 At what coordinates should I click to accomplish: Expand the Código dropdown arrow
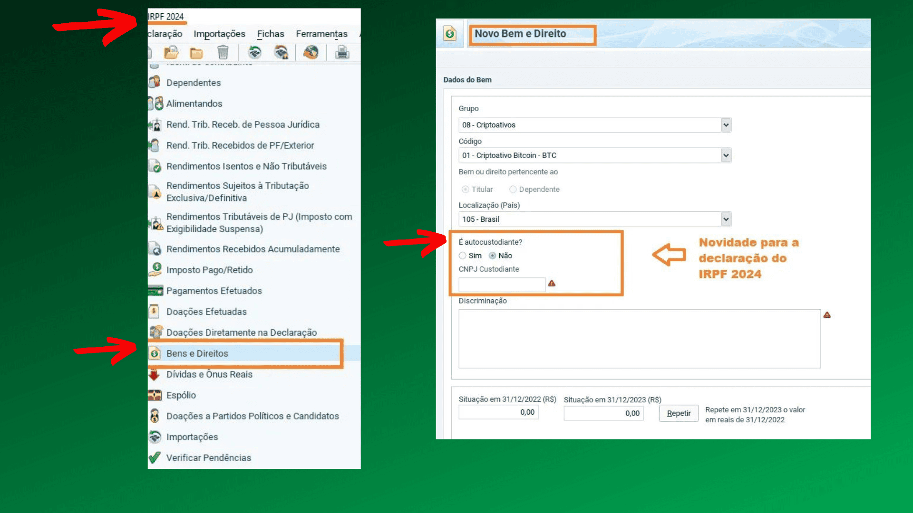pyautogui.click(x=726, y=155)
